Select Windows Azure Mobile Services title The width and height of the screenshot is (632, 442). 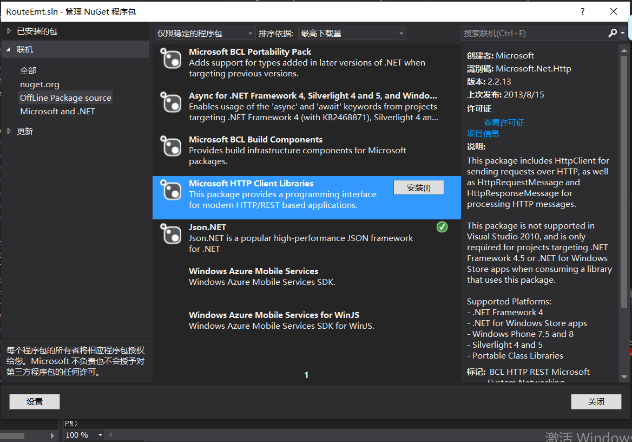point(254,271)
